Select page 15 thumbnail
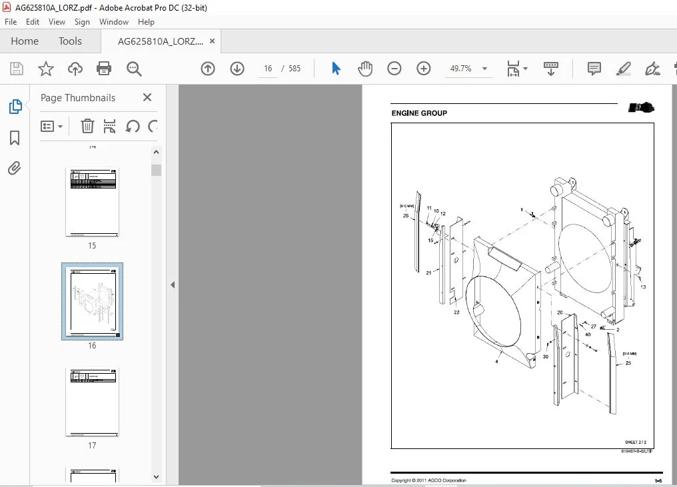 tap(92, 202)
